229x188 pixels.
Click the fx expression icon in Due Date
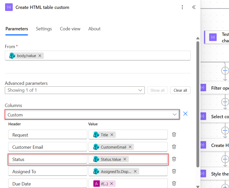point(96,184)
